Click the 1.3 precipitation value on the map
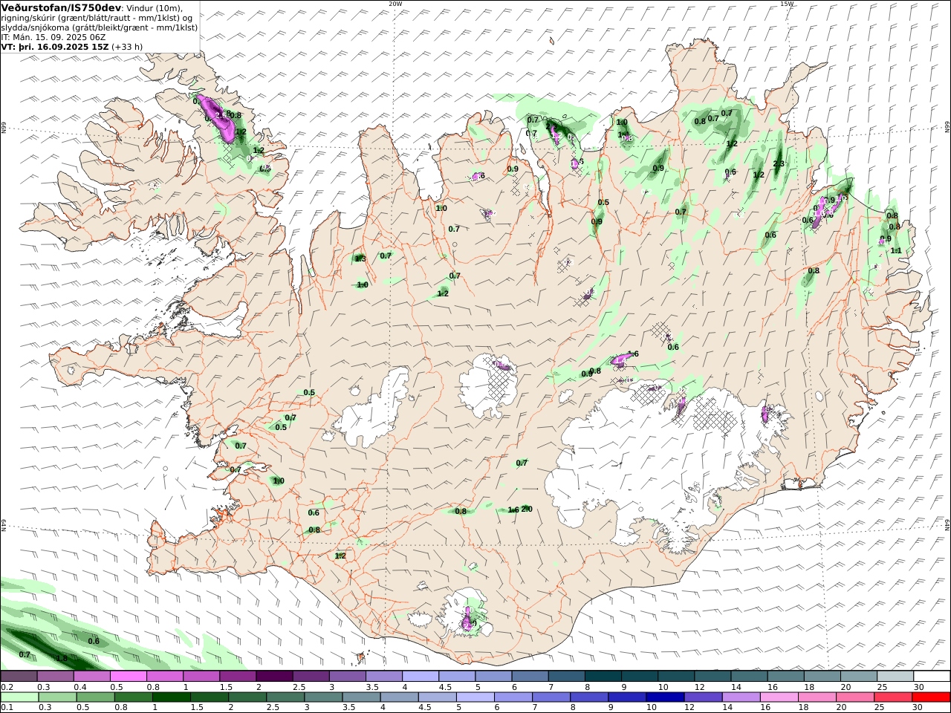951x713 pixels. pyautogui.click(x=360, y=258)
